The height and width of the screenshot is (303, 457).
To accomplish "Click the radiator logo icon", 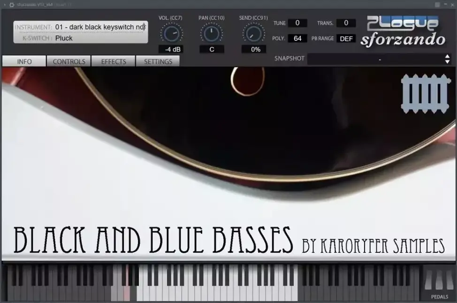I will (x=426, y=94).
